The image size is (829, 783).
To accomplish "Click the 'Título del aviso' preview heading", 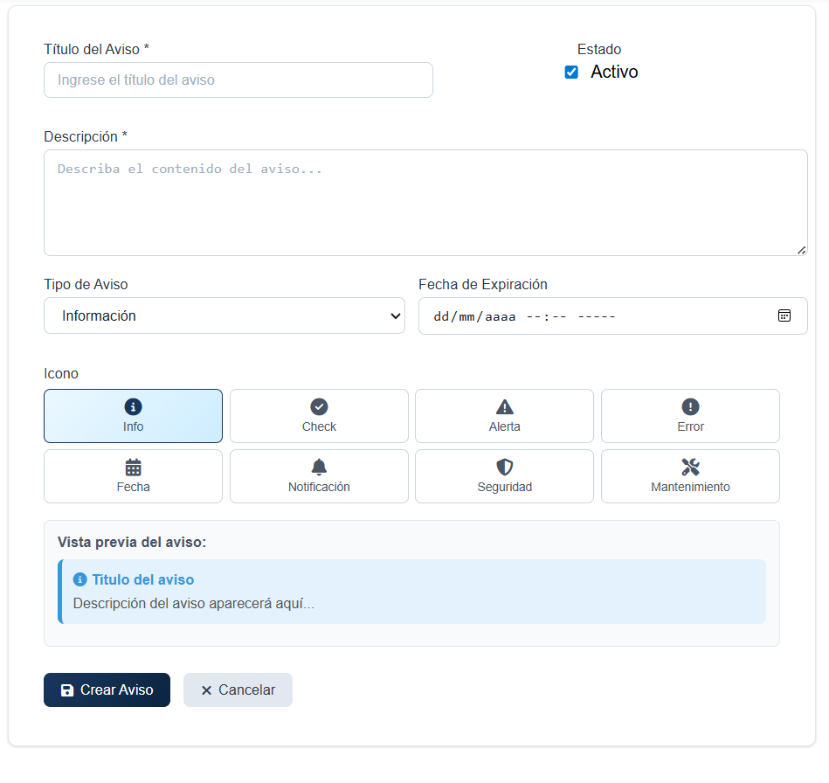I will (x=143, y=580).
